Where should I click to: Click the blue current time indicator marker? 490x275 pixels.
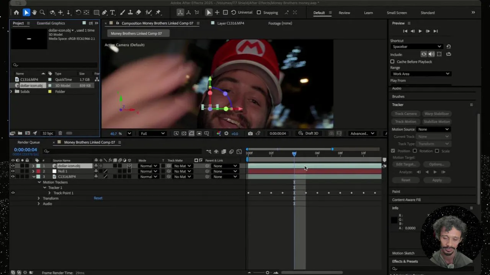(294, 154)
